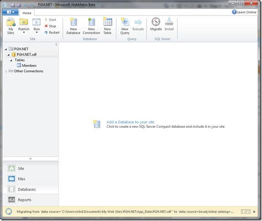Select the Tables folder in the tree
This screenshot has height=221, width=262.
click(x=20, y=60)
